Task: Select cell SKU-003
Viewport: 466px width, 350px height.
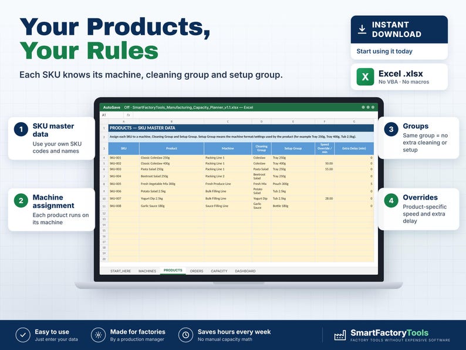Action: 124,169
